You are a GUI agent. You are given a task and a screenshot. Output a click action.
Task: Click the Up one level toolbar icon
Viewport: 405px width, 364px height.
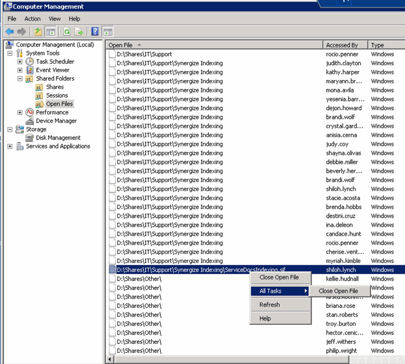click(x=38, y=32)
